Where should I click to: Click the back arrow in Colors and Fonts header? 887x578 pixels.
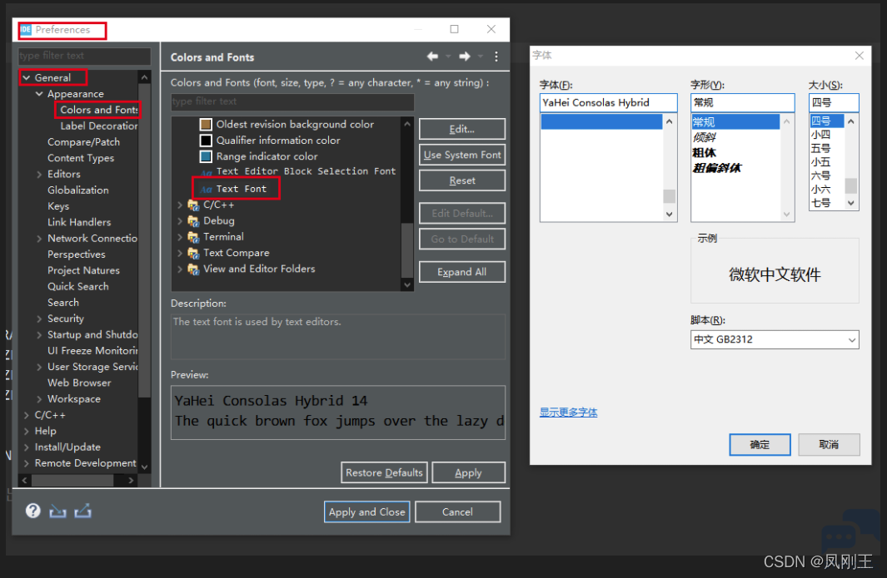[x=432, y=57]
